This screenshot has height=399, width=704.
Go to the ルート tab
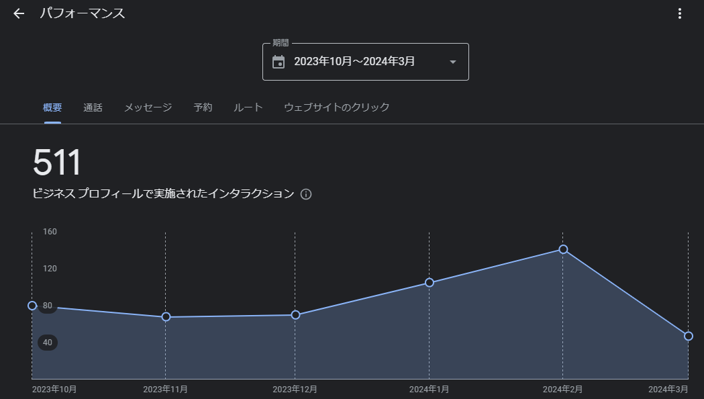point(248,107)
